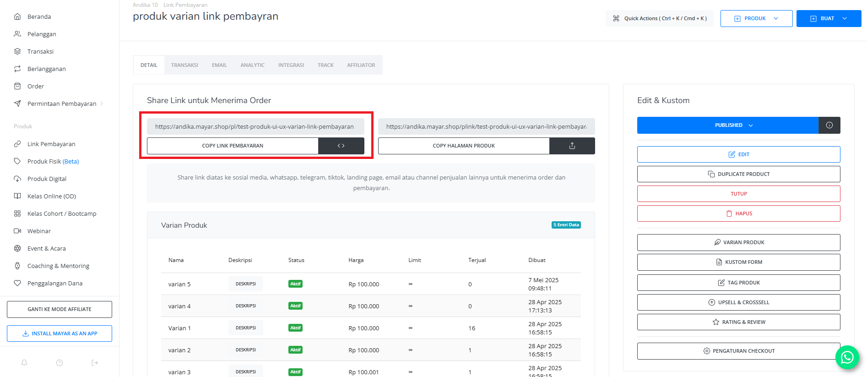Click Deskripsi for Varian 1
Viewport: 867px width, 377px height.
[x=246, y=328]
